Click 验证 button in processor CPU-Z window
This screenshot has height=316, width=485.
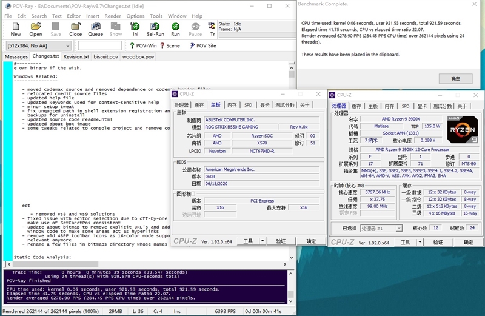tap(438, 242)
